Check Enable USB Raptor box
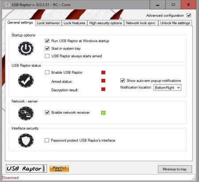 (47, 72)
